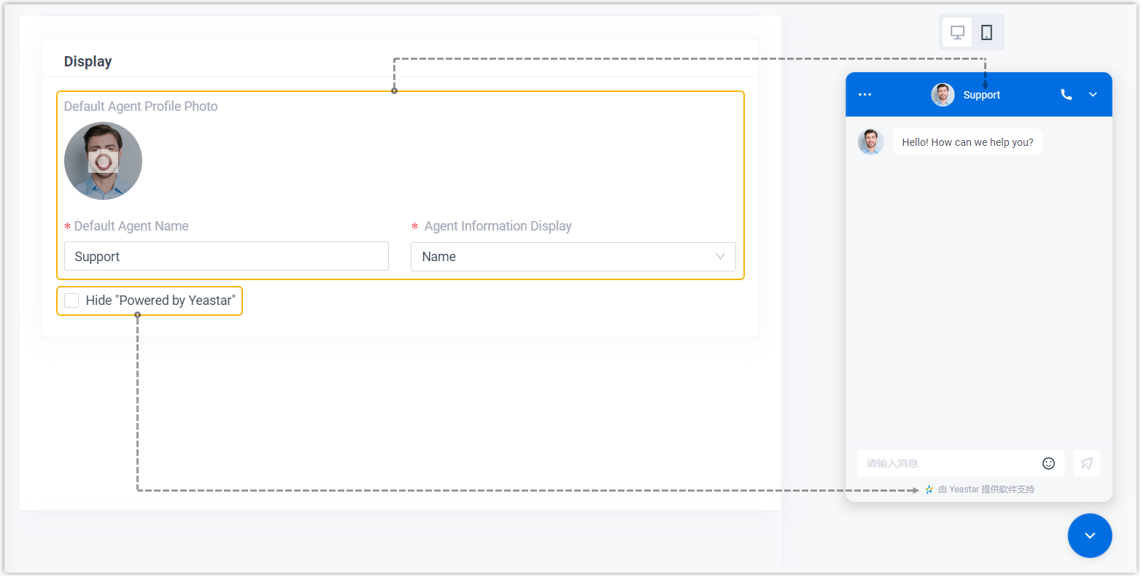Enable Hide "Powered by Yeastar" checkbox
This screenshot has width=1141, height=577.
point(71,301)
